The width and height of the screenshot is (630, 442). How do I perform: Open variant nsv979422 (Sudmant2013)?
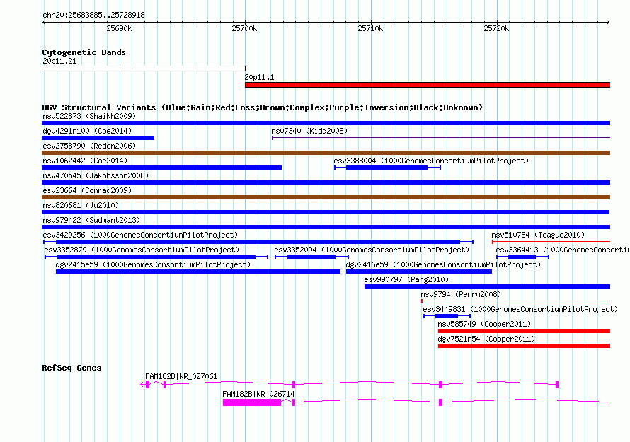pos(91,220)
